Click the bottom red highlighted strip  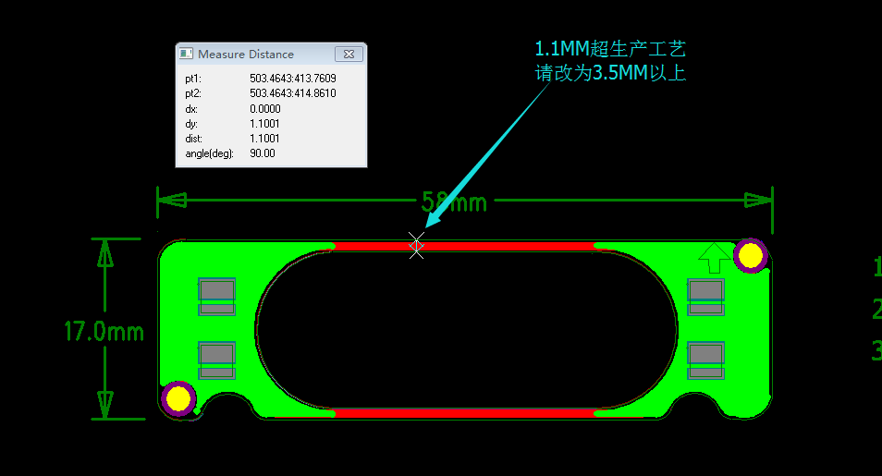tap(462, 412)
